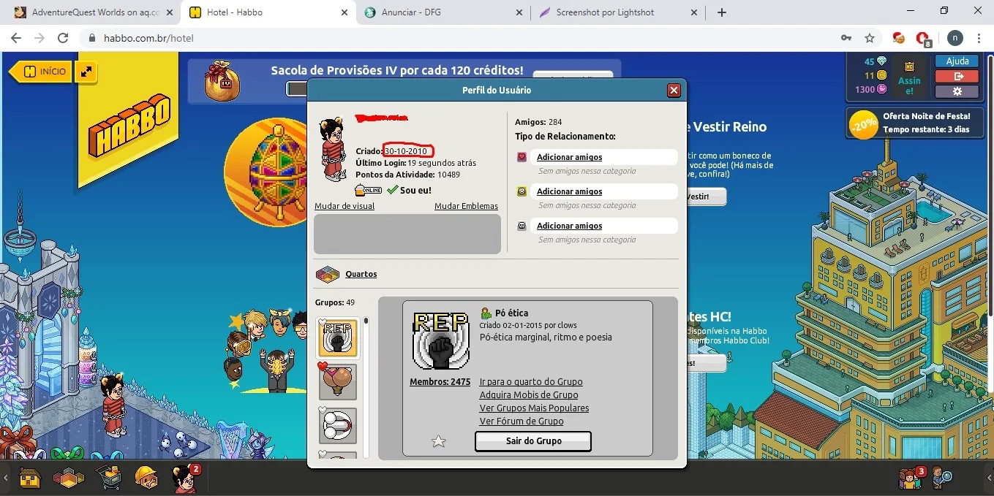Image resolution: width=994 pixels, height=496 pixels.
Task: Click the credits balance 11
Action: click(x=875, y=75)
